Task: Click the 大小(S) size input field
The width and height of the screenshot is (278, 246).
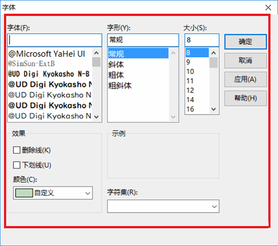Action: 202,40
